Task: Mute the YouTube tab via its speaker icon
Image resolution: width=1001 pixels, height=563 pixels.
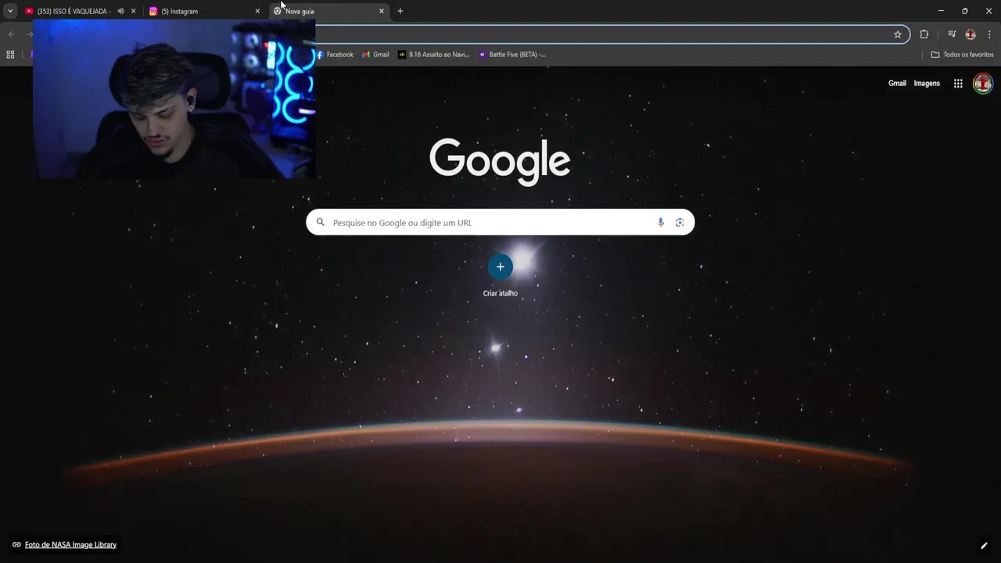Action: point(120,11)
